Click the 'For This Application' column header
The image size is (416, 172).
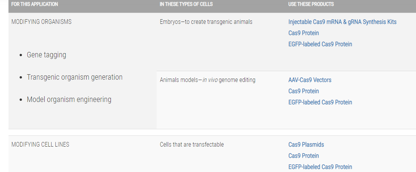[35, 4]
